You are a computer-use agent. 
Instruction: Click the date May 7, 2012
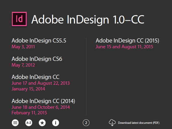click(x=23, y=65)
